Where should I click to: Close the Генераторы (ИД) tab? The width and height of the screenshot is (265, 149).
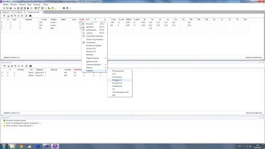42,12
